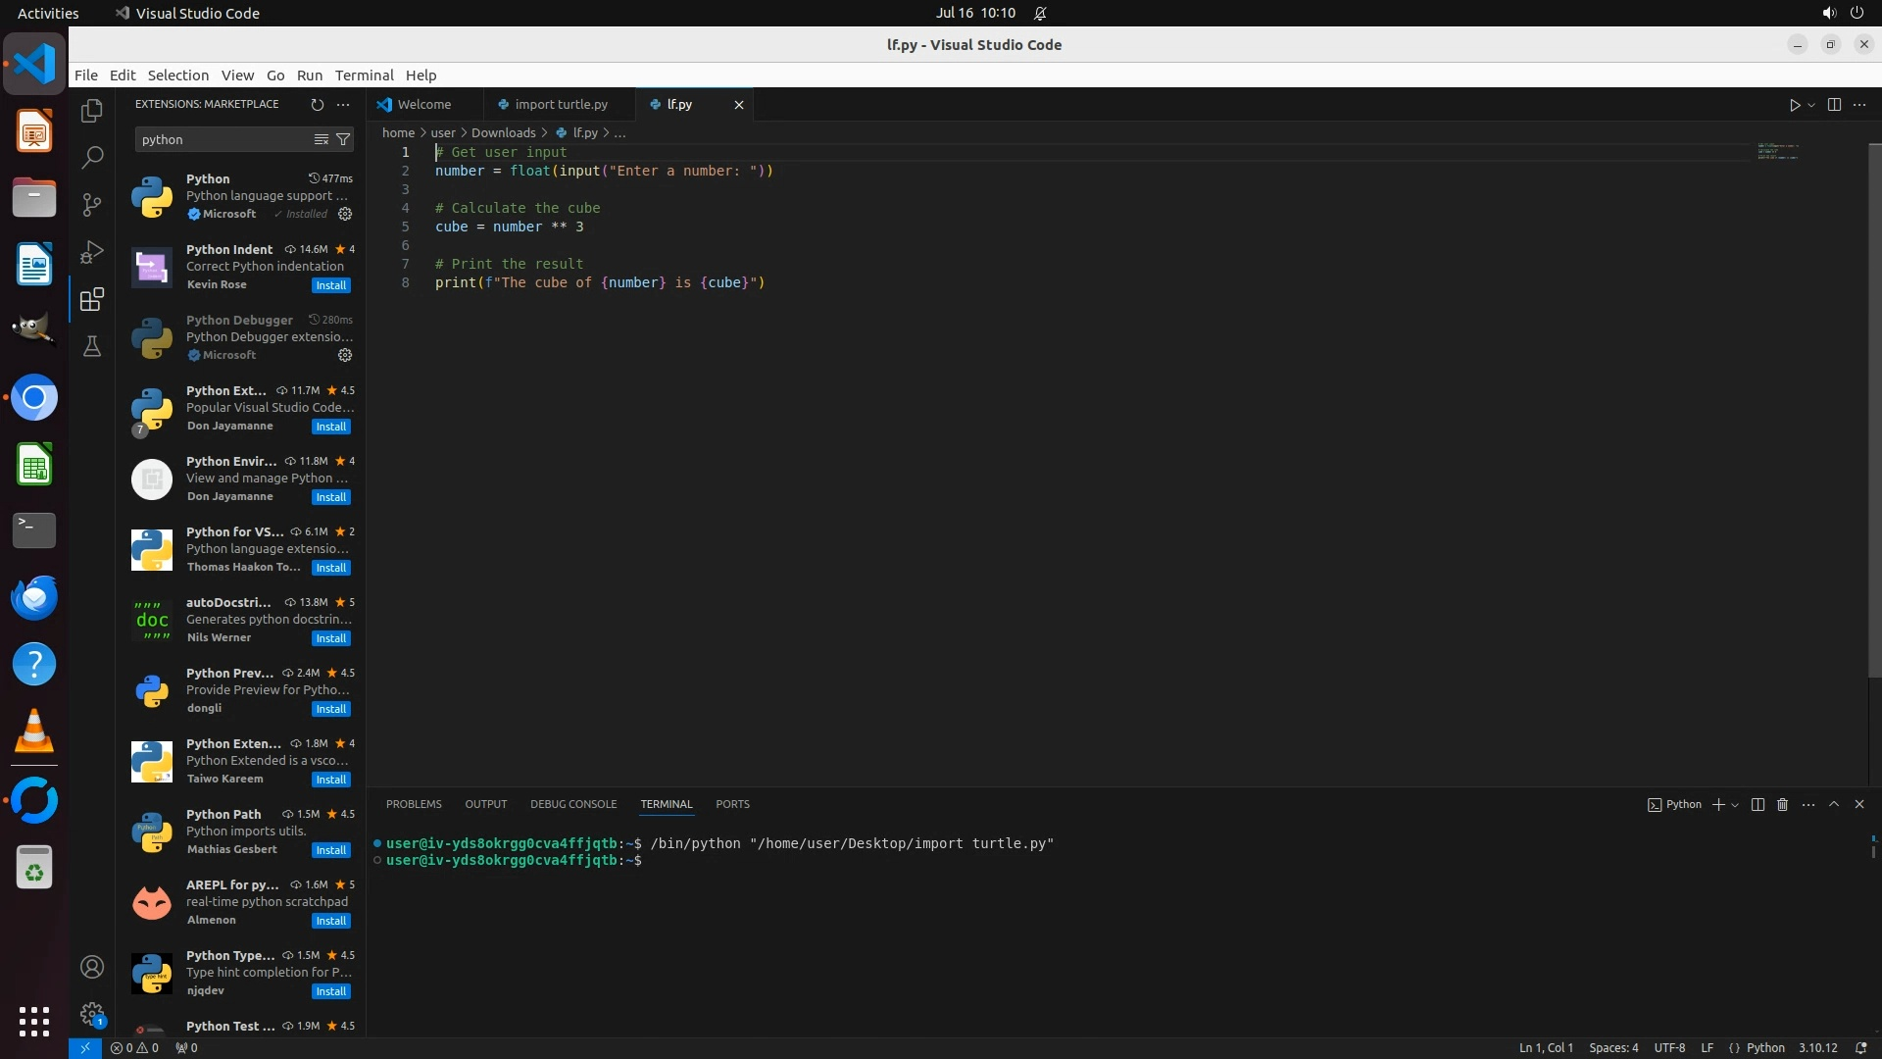Viewport: 1882px width, 1059px height.
Task: Click the Filter Extensions funnel icon
Action: click(343, 139)
